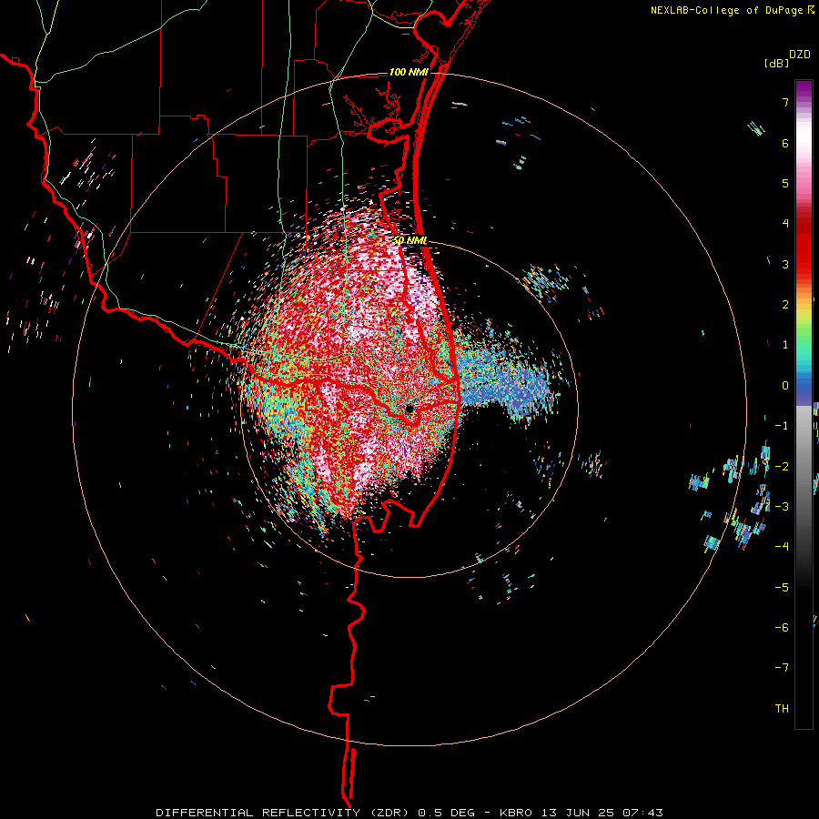This screenshot has width=819, height=819.
Task: Click the -2 tick label on scale
Action: [x=782, y=466]
